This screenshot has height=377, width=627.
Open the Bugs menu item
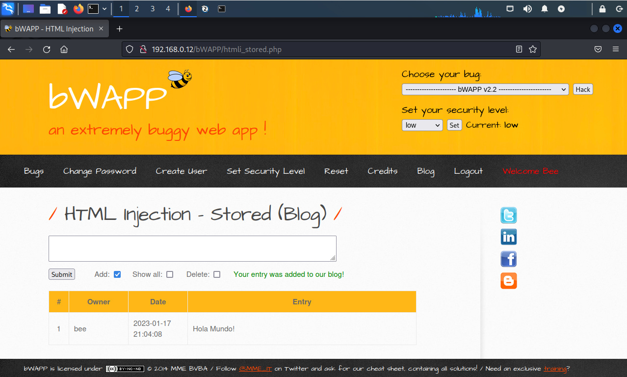tap(34, 171)
